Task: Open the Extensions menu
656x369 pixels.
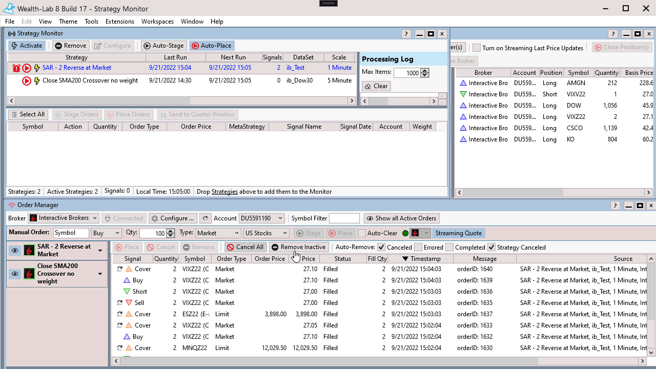Action: point(119,22)
